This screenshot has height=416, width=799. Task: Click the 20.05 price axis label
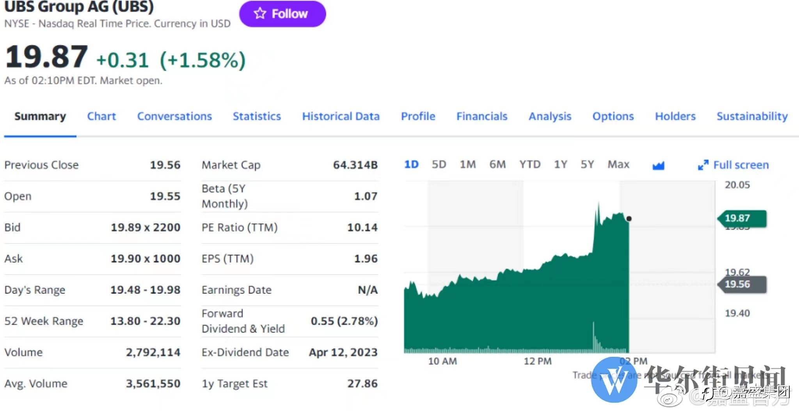737,185
